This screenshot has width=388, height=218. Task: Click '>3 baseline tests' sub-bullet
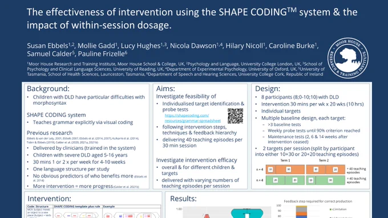(x=284, y=125)
